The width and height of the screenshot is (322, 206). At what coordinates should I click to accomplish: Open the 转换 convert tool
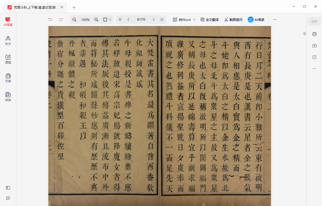click(x=8, y=97)
